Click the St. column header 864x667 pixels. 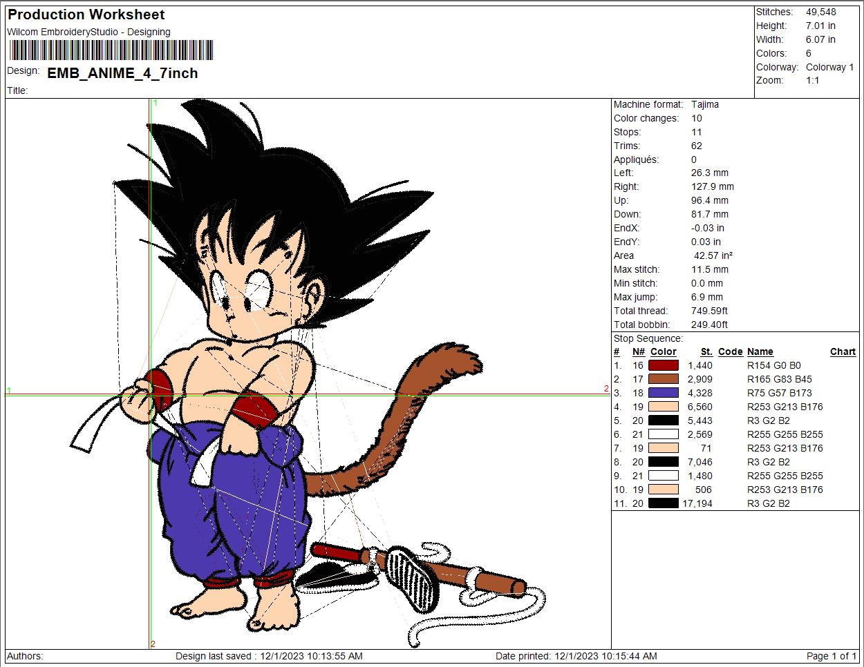coord(706,351)
